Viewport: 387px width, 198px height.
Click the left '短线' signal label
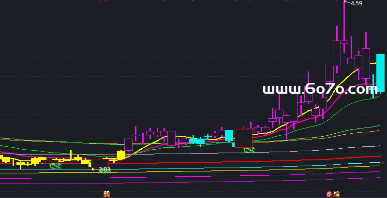55,166
